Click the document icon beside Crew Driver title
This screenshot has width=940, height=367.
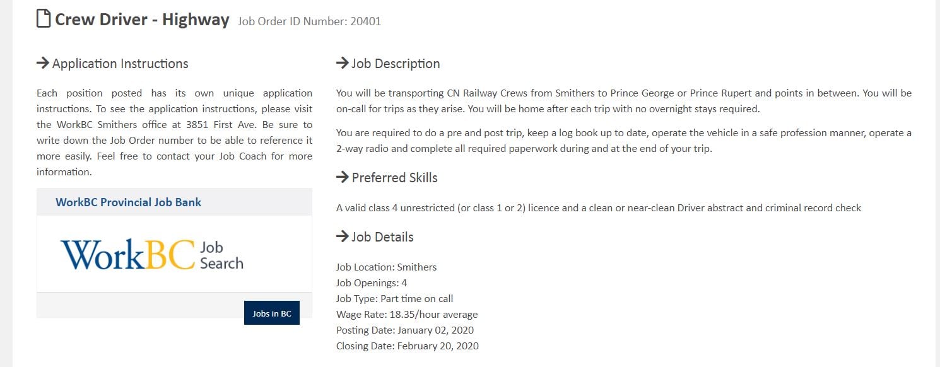44,20
